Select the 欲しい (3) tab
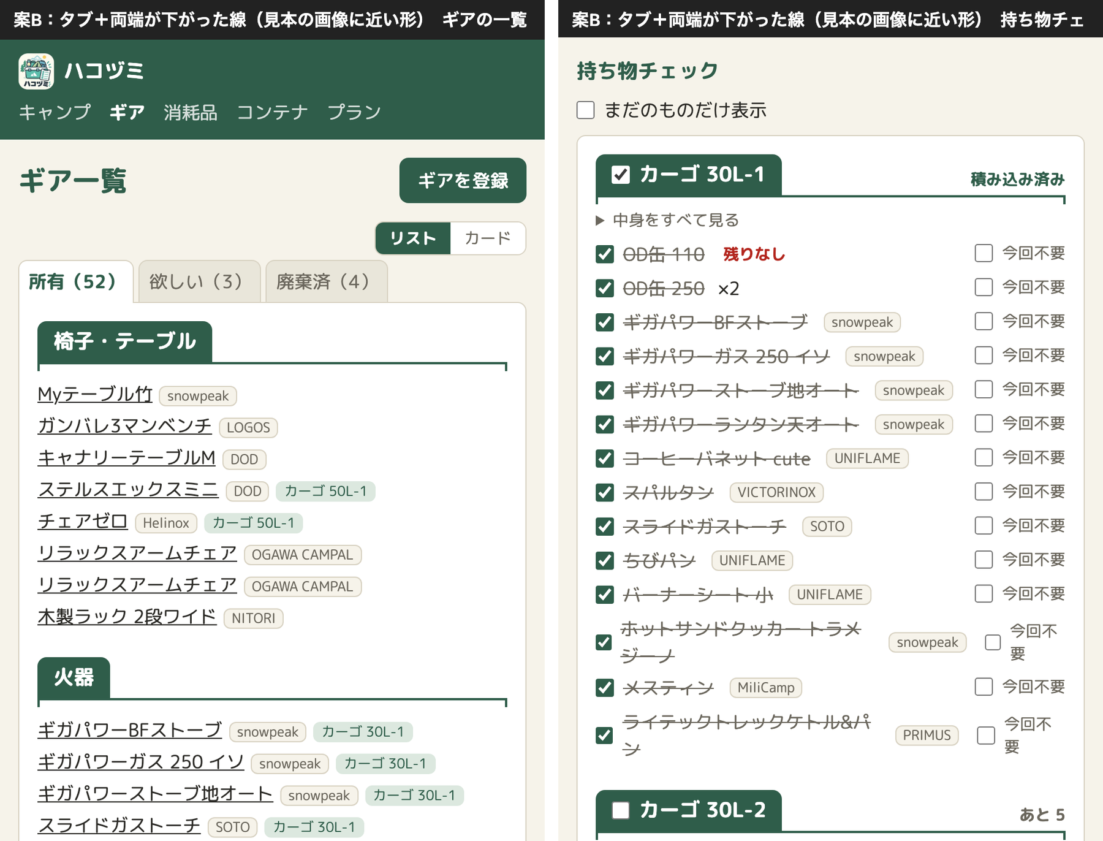Viewport: 1103px width, 841px height. pos(199,281)
